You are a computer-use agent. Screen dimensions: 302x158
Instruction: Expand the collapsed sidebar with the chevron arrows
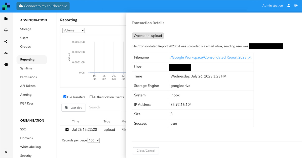tap(6, 152)
